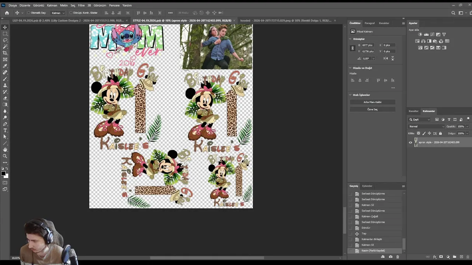Viewport: 472px width, 265px height.
Task: Add layer style with the fx icon
Action: click(435, 257)
